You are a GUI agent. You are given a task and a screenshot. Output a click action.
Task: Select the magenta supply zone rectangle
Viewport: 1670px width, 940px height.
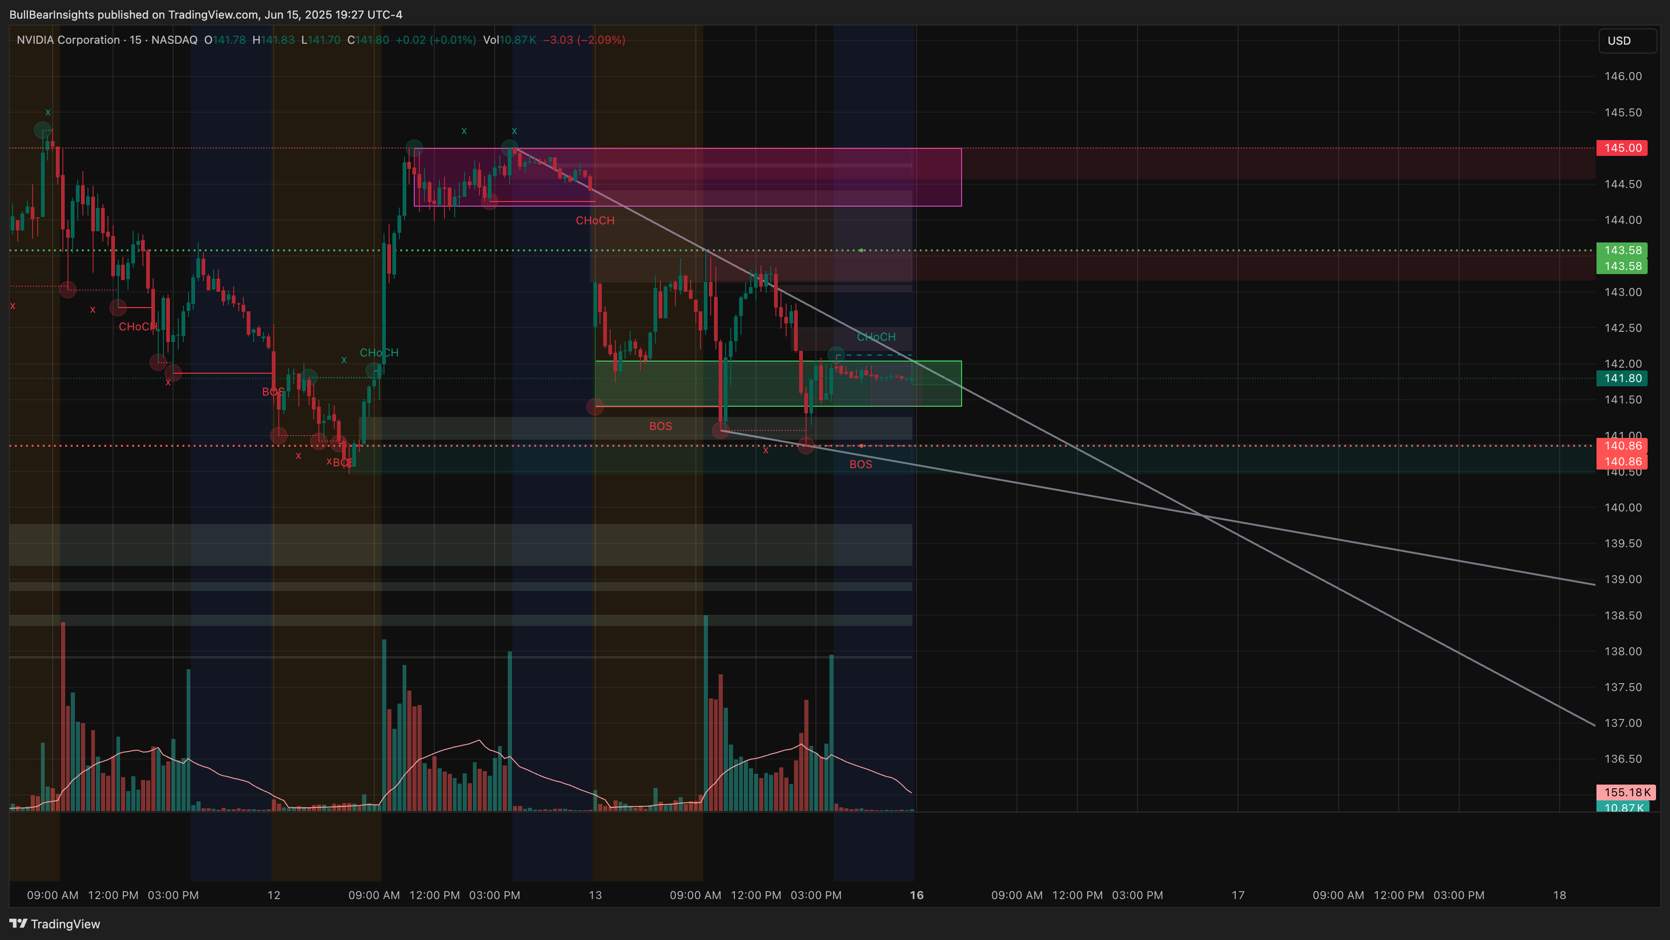(688, 177)
